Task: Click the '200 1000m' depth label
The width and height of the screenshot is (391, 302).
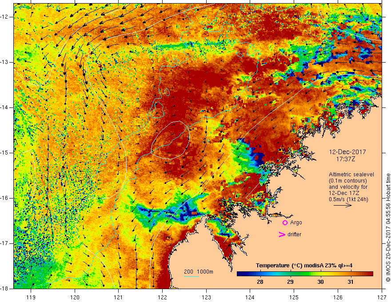Action: (199, 272)
